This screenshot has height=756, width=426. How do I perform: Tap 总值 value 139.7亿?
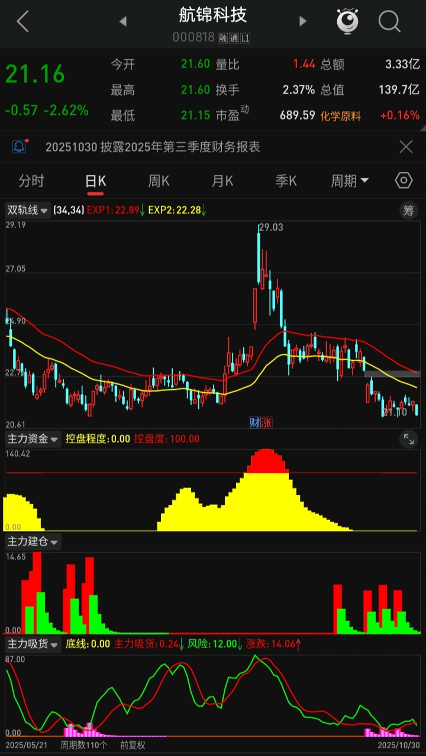[399, 90]
